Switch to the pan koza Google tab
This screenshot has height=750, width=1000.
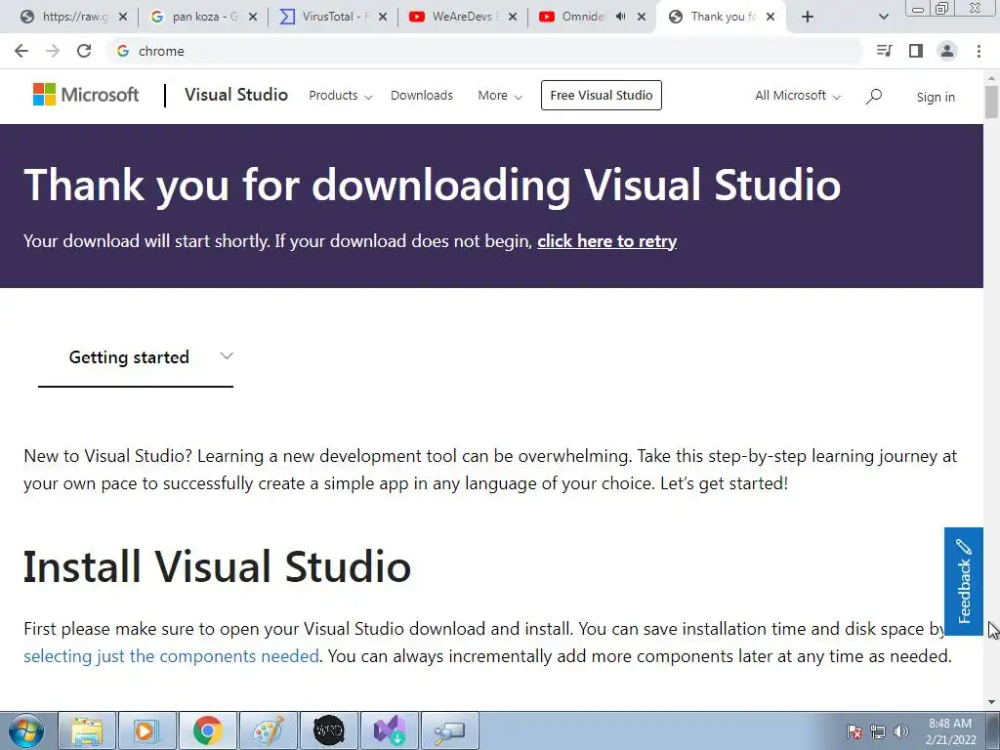point(194,17)
